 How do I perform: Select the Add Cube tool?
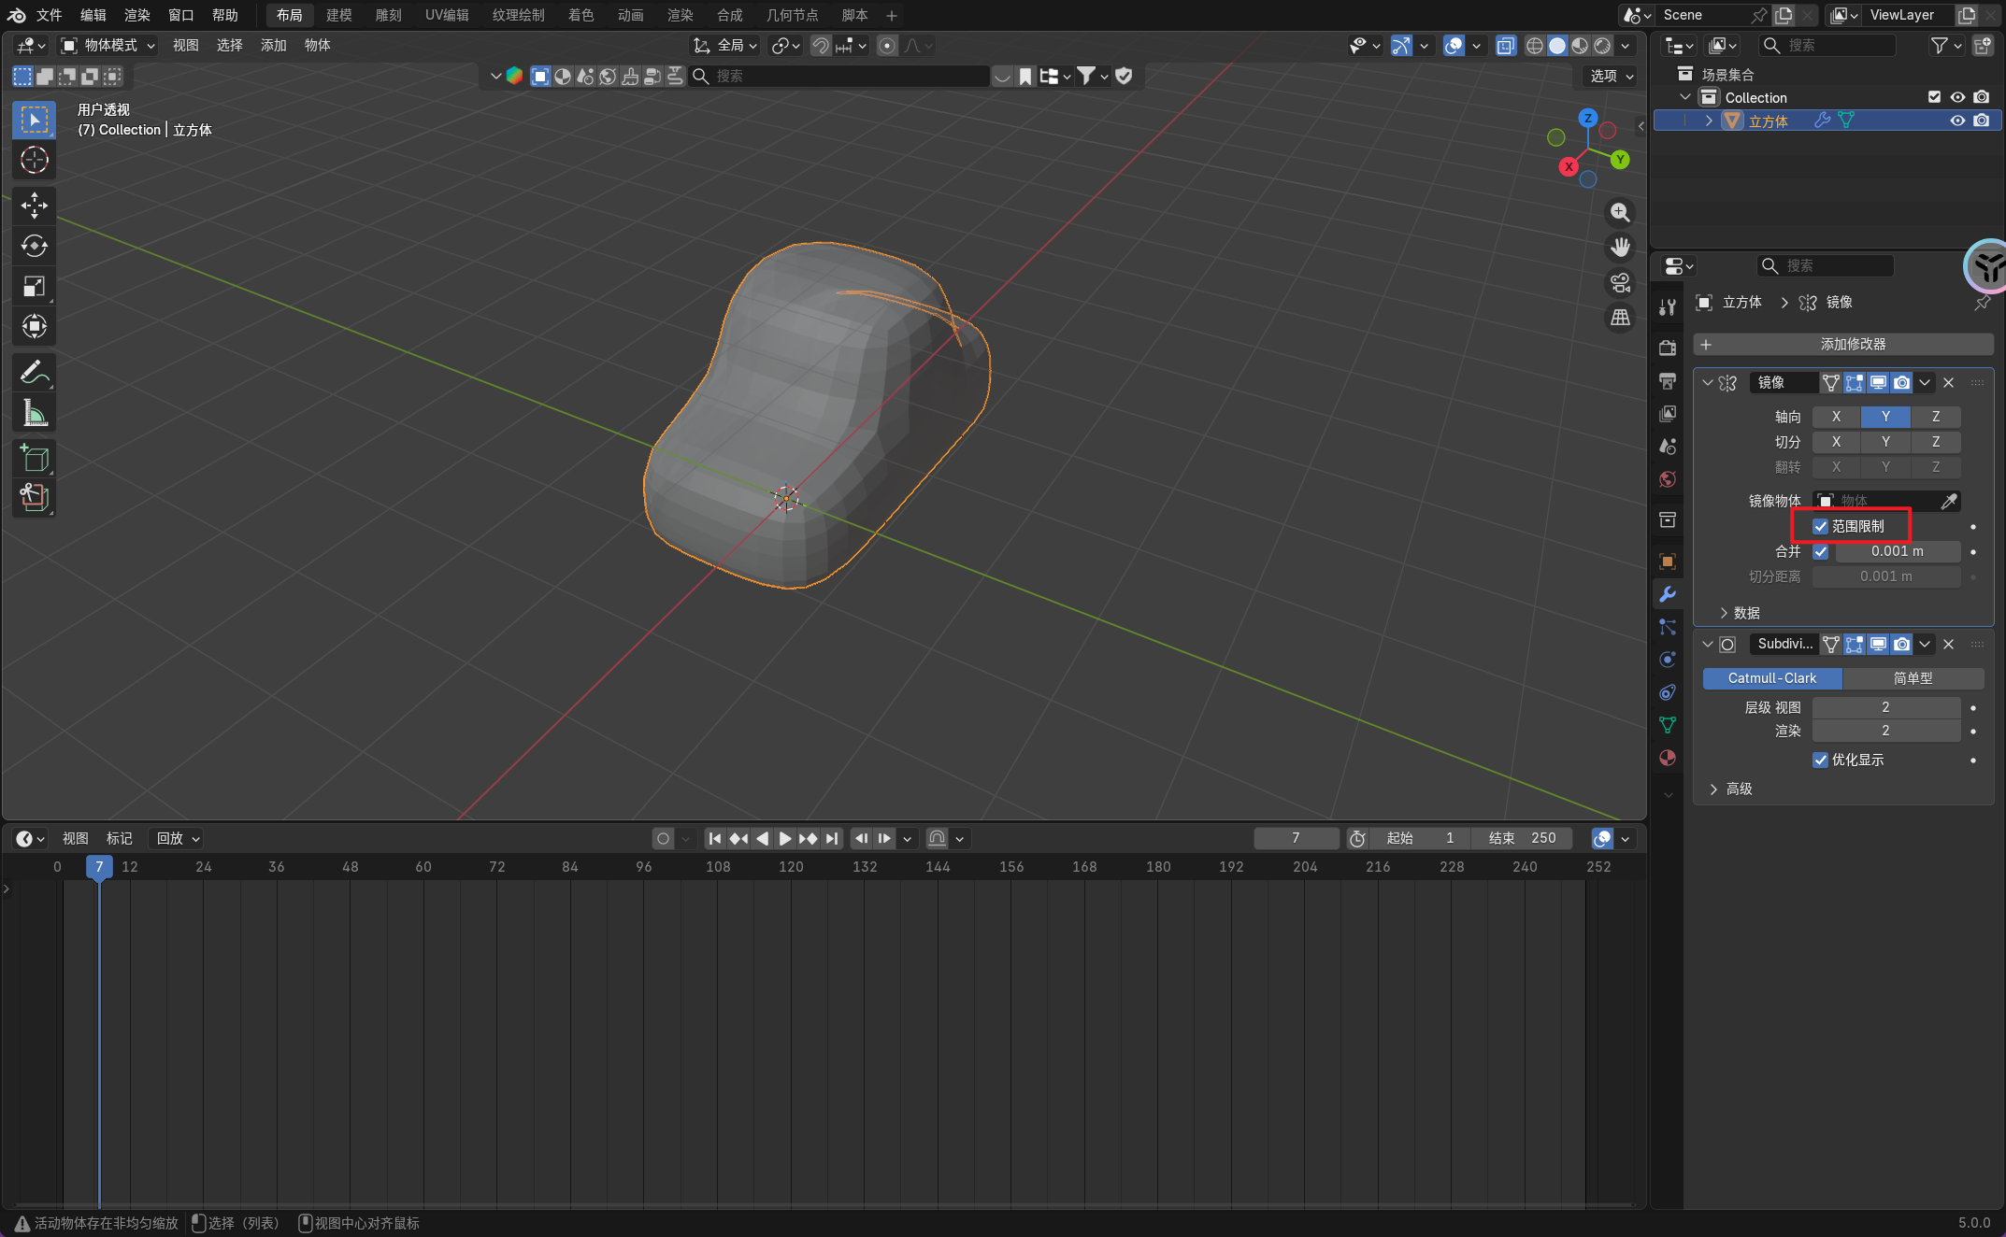35,458
